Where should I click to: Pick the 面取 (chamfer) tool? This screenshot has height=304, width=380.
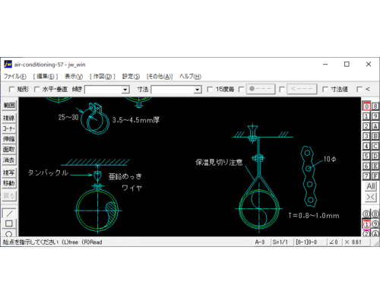click(x=9, y=150)
